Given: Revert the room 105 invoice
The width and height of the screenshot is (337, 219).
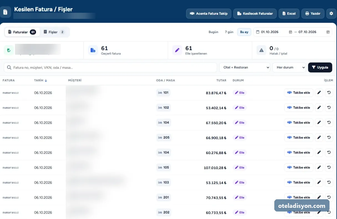Looking at the screenshot, I should (x=329, y=168).
